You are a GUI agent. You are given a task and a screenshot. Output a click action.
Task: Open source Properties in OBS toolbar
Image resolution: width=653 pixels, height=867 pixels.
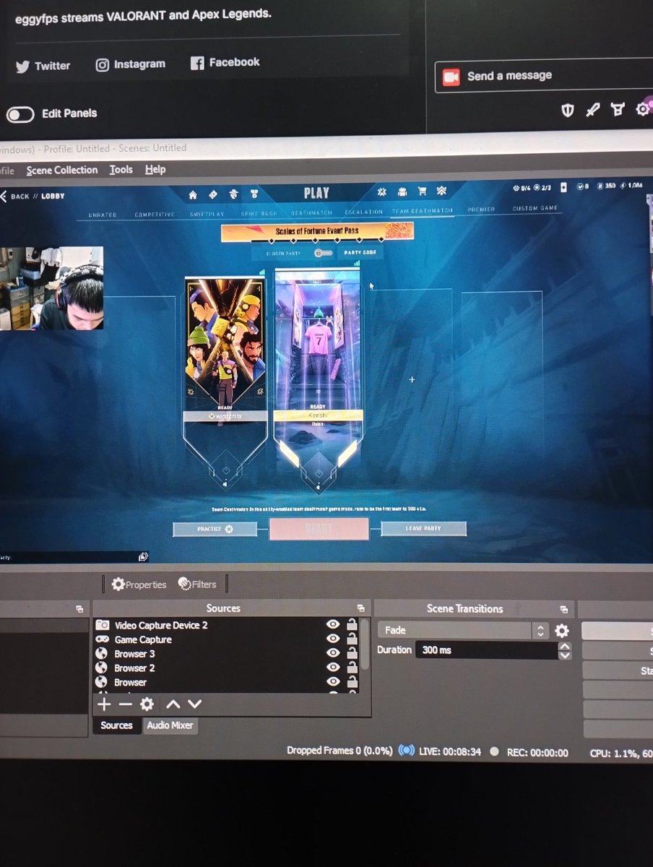tap(139, 585)
